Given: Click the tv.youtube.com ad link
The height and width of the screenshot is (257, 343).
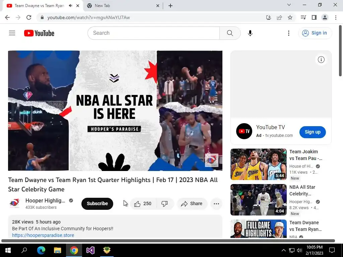Looking at the screenshot, I should (279, 136).
